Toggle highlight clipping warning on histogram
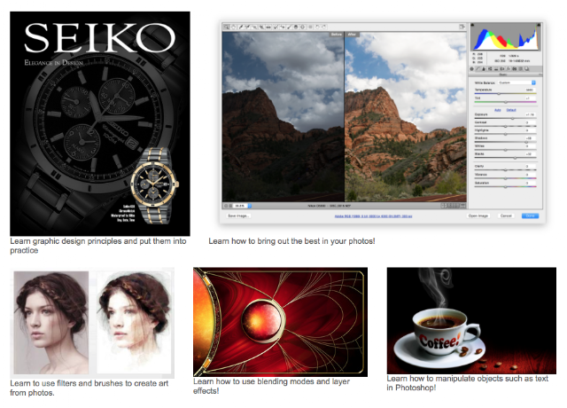The height and width of the screenshot is (408, 567). tap(539, 25)
